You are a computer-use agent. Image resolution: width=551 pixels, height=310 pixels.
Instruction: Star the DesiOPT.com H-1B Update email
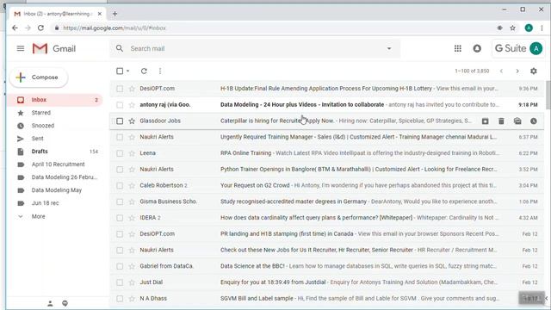pos(132,89)
